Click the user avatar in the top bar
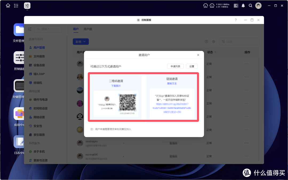288x180 pixels. [258, 5]
